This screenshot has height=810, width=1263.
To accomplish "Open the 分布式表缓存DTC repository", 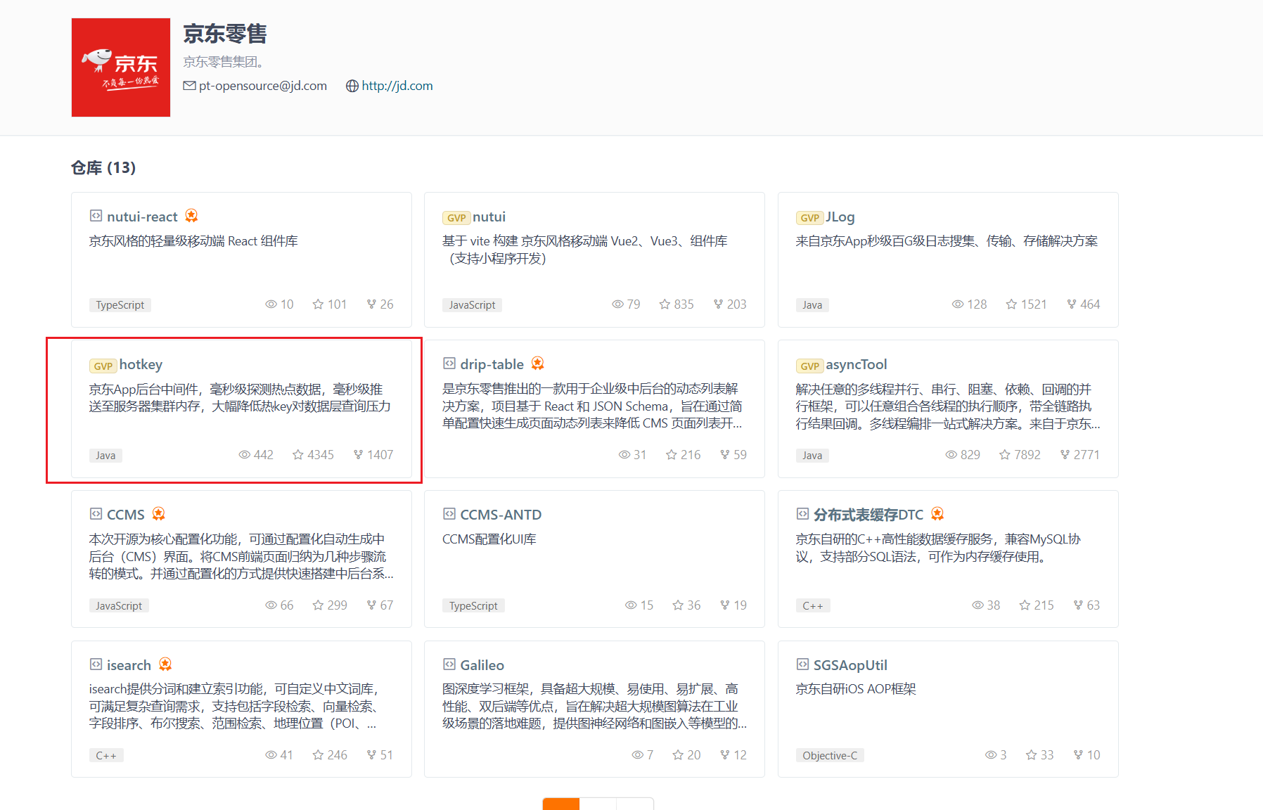I will tap(868, 515).
